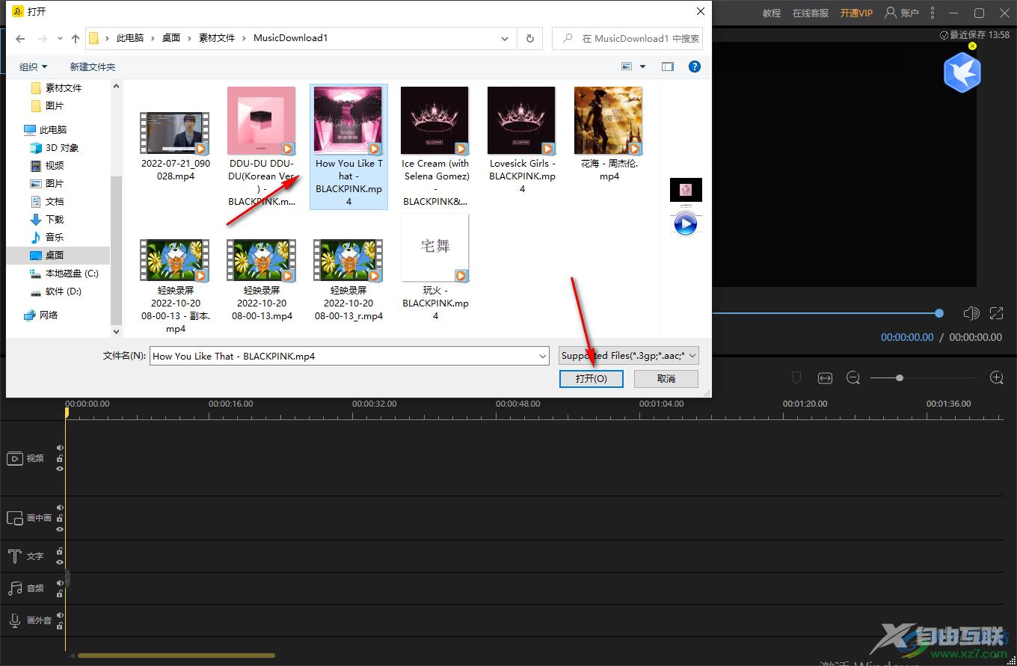Lock the 音频 track

pos(60,593)
